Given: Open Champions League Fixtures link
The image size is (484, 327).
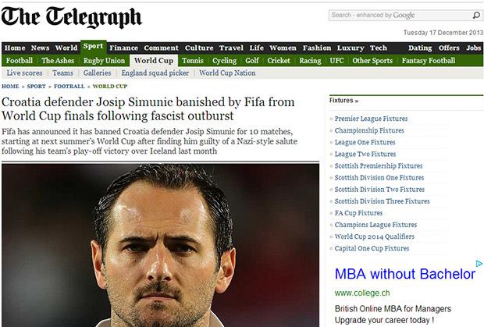Looking at the screenshot, I should 375,225.
